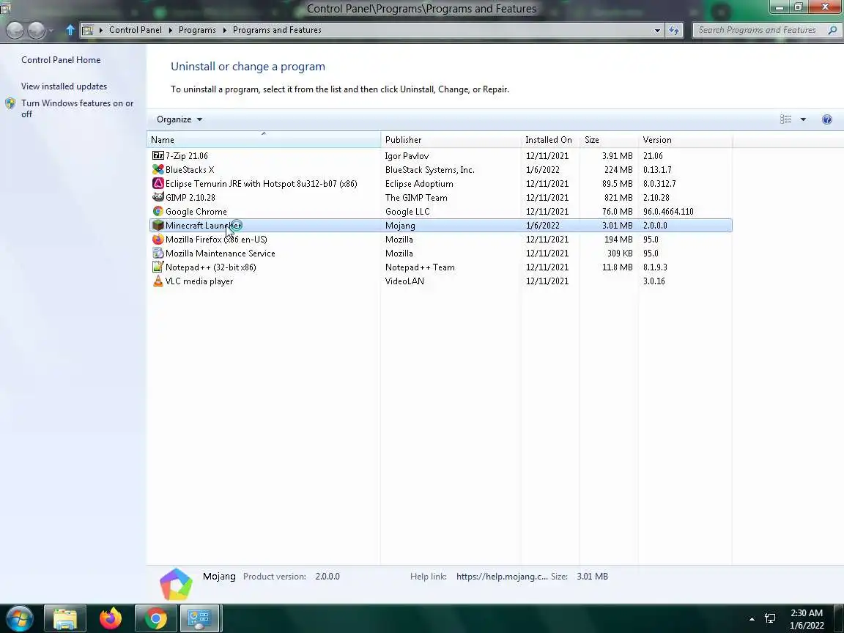Expand the Programs breadcrumb arrow
Screen dimensions: 844x633
224,30
